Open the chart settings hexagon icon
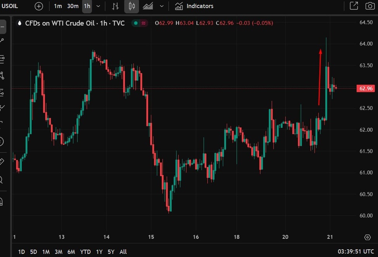 click(367, 237)
